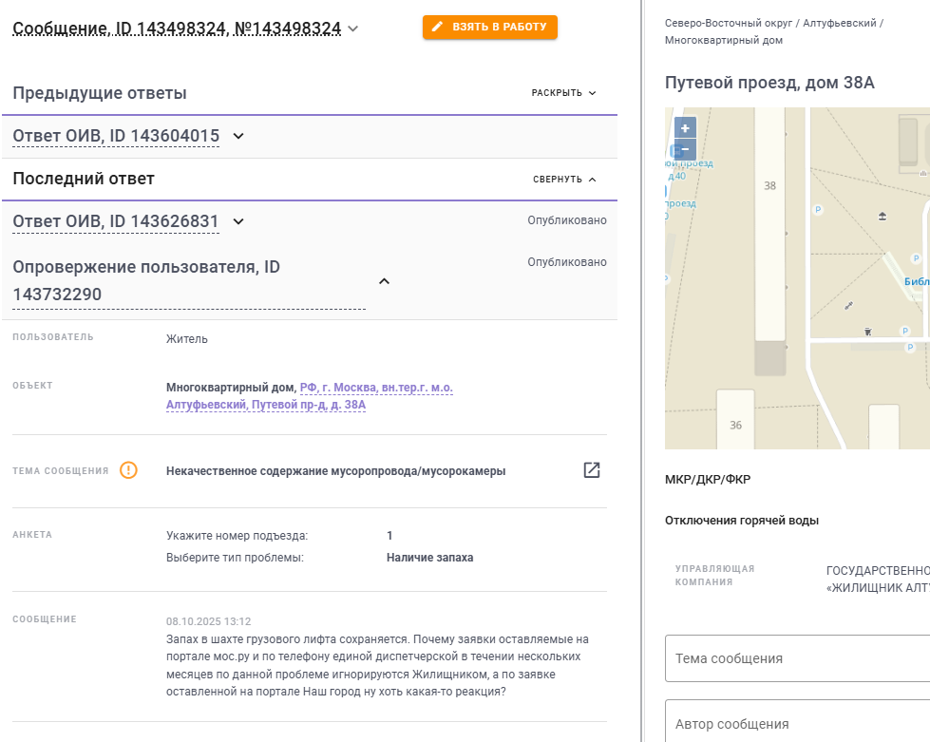The width and height of the screenshot is (930, 742).
Task: Zoom in on the map
Action: [x=685, y=128]
